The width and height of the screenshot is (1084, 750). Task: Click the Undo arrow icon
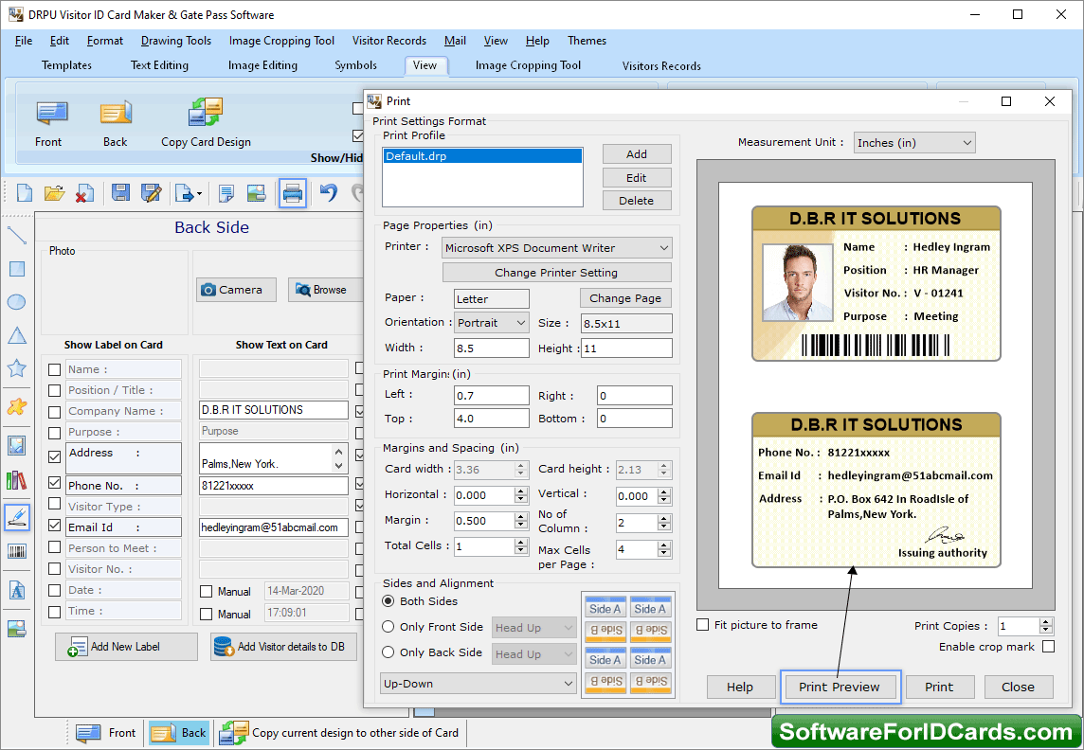pyautogui.click(x=329, y=193)
